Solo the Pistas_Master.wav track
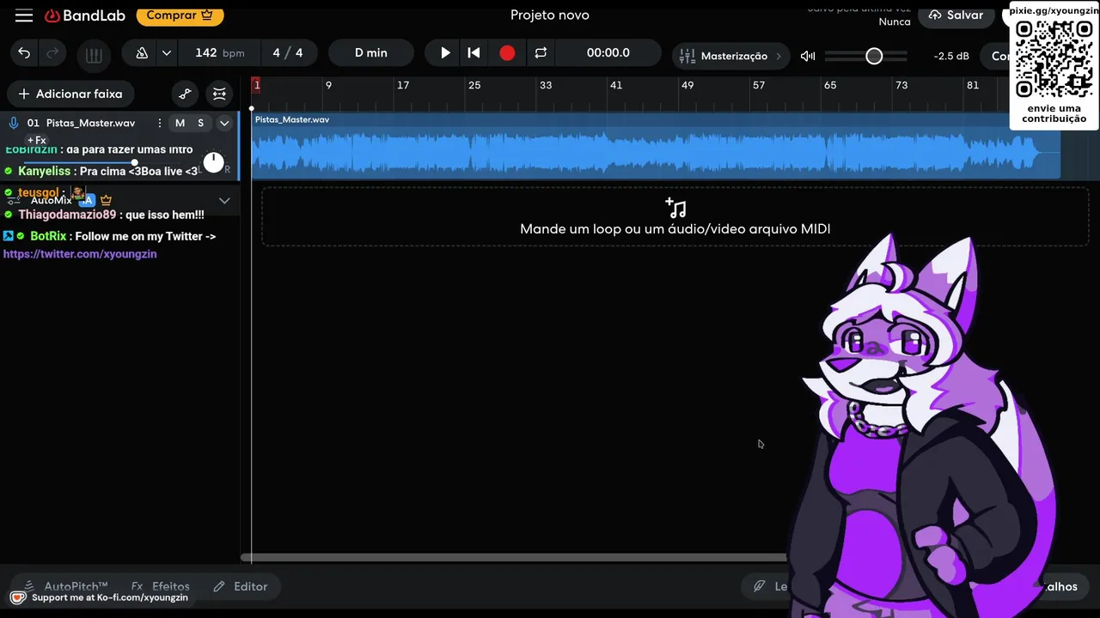 tap(201, 123)
